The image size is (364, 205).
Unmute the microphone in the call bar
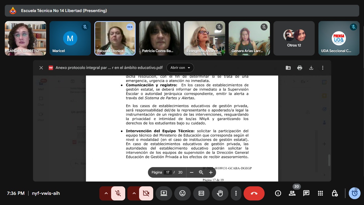point(118,193)
